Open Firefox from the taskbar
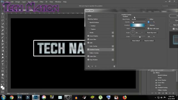This screenshot has height=100, width=178. point(125,97)
